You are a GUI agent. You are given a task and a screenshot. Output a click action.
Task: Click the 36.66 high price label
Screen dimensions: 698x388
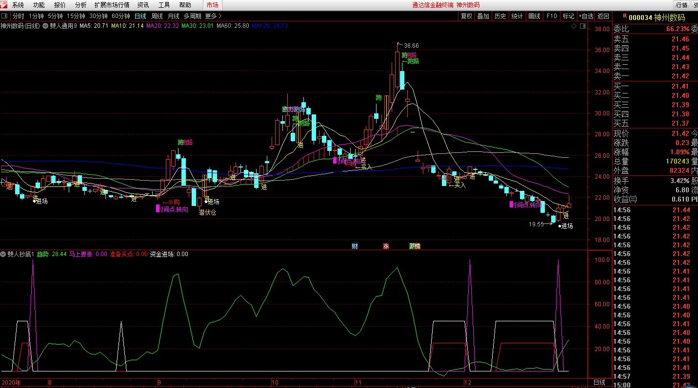(x=411, y=46)
